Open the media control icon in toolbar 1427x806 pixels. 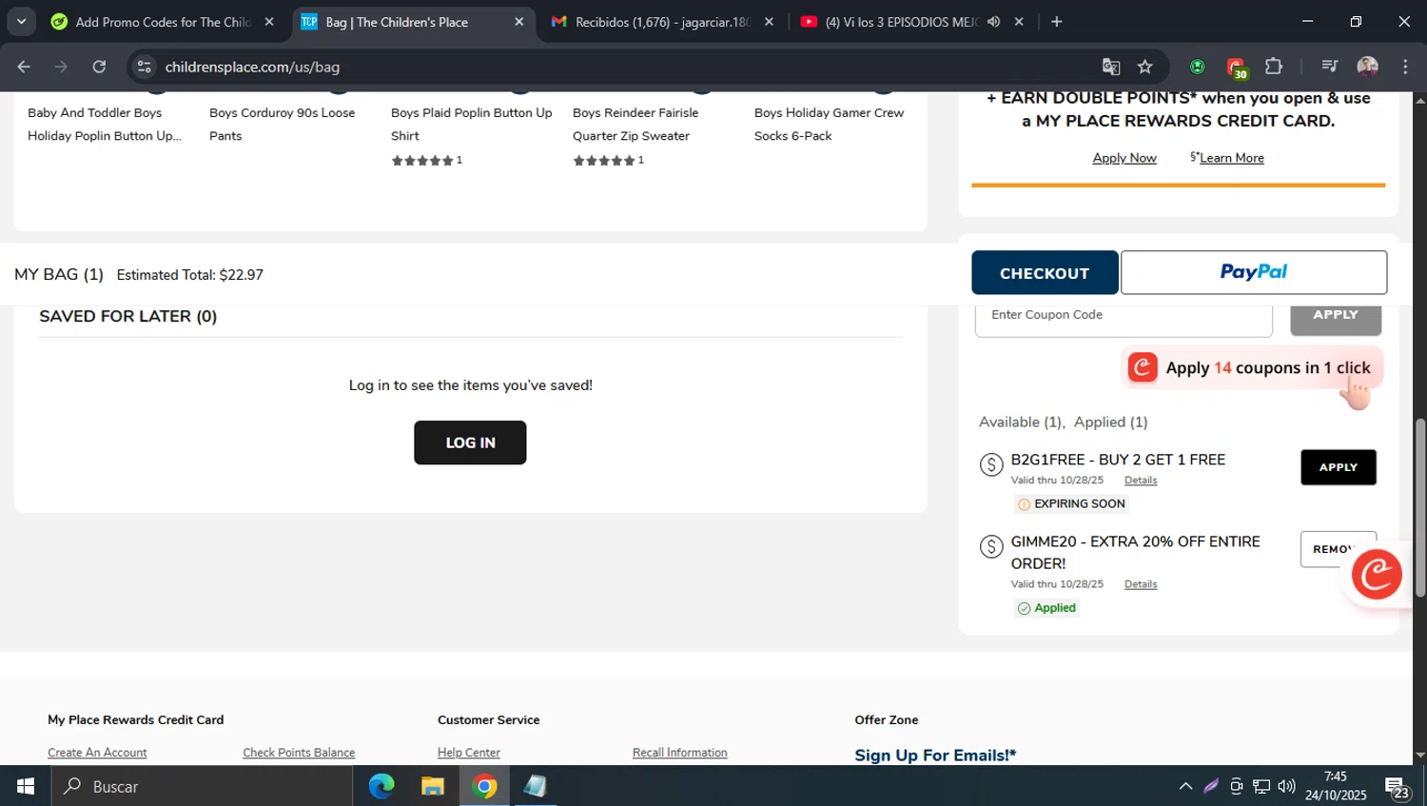tap(1329, 67)
